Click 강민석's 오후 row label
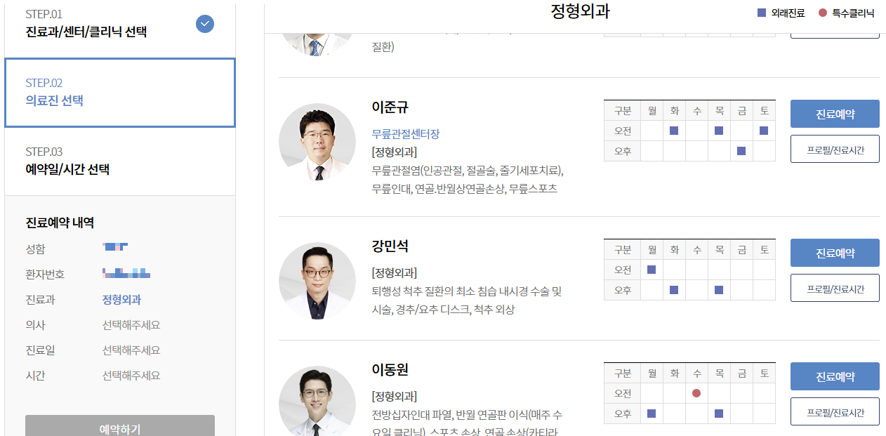Image resolution: width=886 pixels, height=436 pixels. [x=622, y=290]
